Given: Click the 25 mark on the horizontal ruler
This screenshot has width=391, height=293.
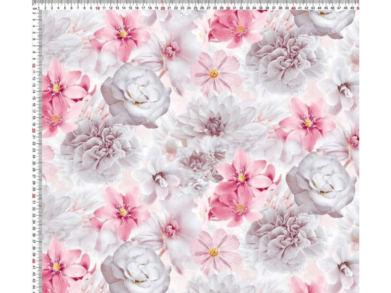Looking at the screenshot, I should pos(195,8).
